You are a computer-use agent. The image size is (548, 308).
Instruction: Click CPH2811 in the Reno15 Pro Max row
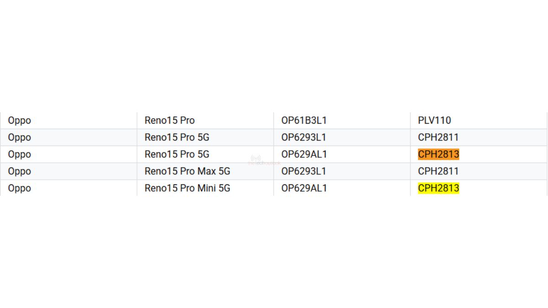438,171
